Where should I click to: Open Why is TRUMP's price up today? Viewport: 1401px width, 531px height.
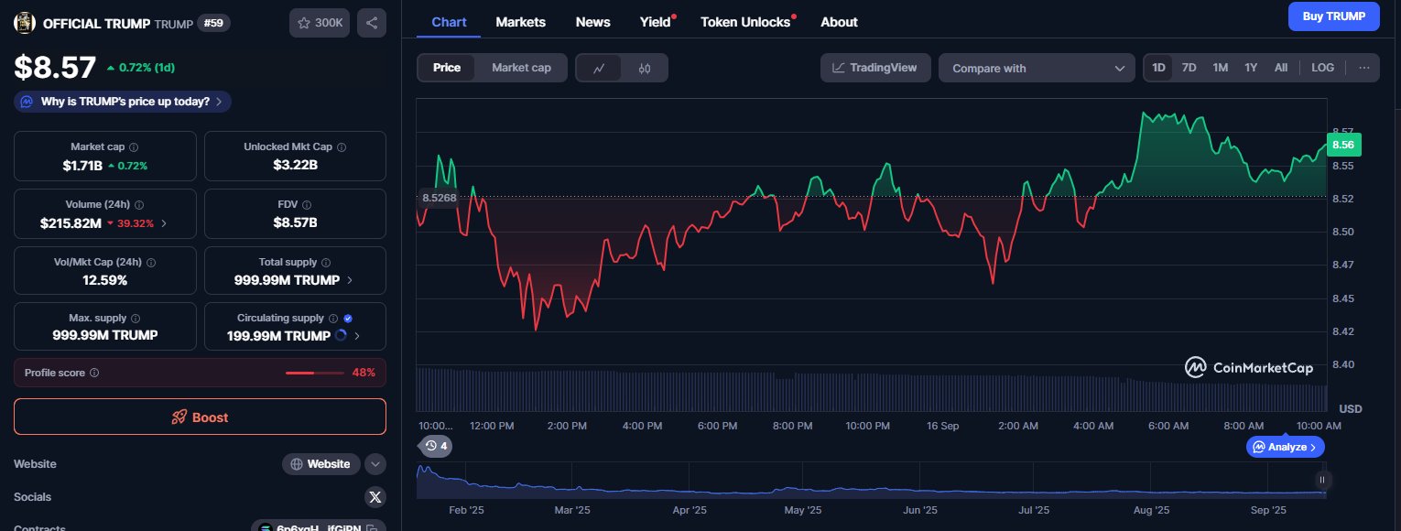[123, 102]
